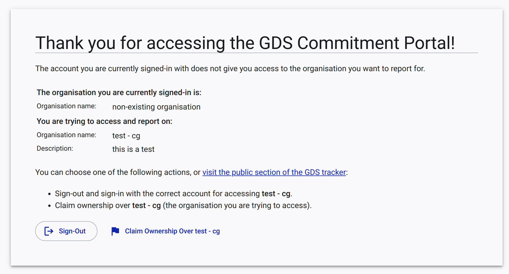The image size is (509, 274).
Task: Visit the public section of GDS tracker
Action: point(274,172)
